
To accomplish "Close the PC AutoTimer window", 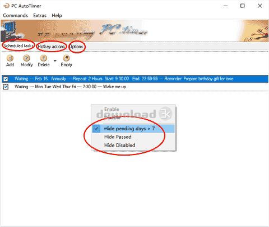I will coord(259,6).
